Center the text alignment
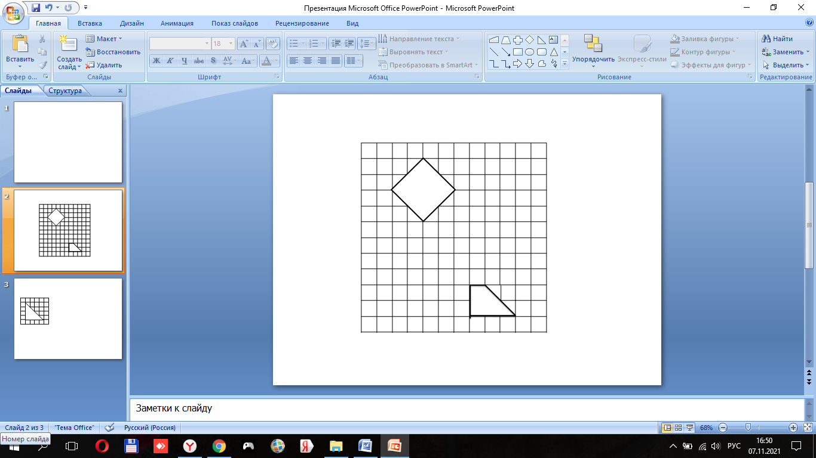The image size is (816, 458). [308, 61]
